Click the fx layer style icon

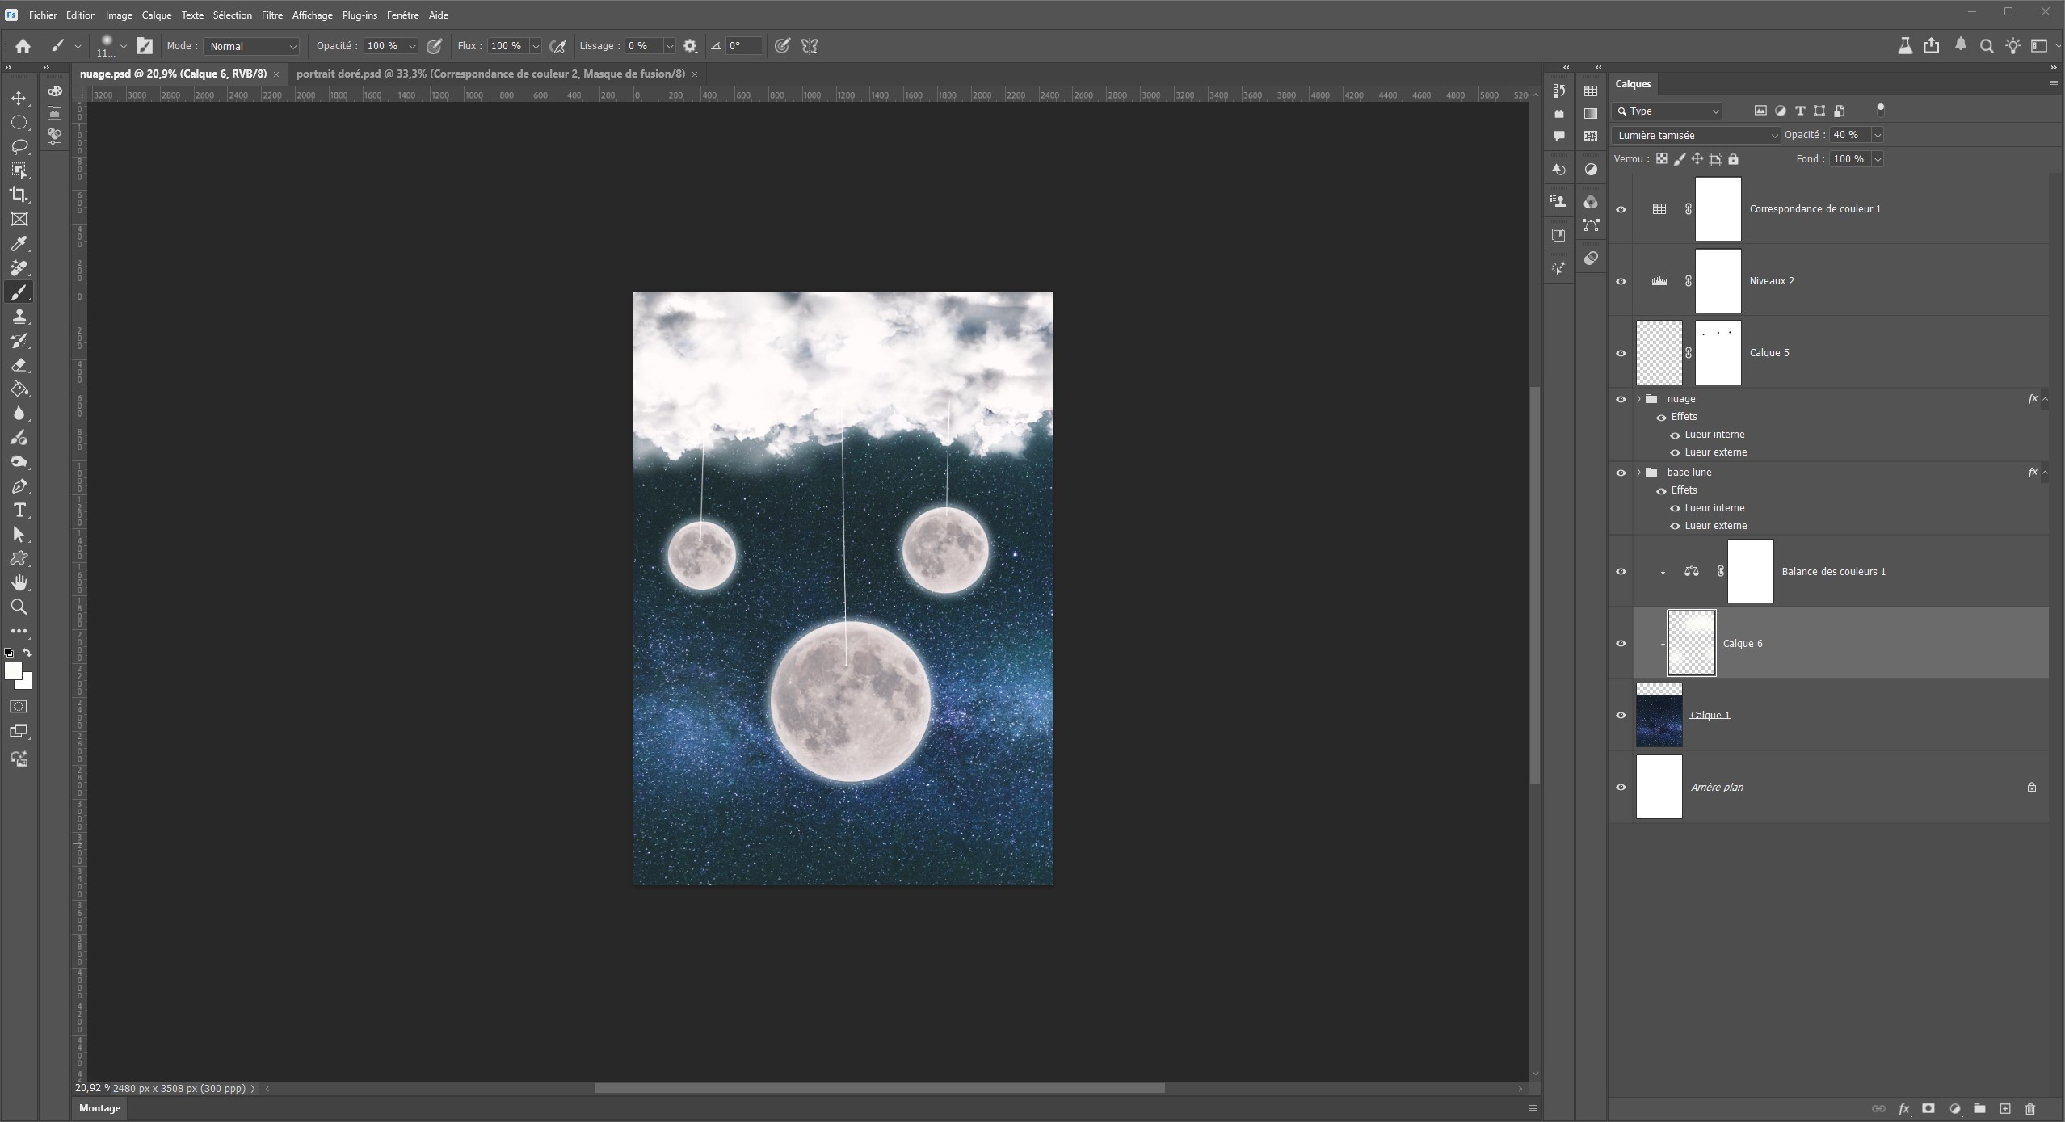click(x=1903, y=1109)
